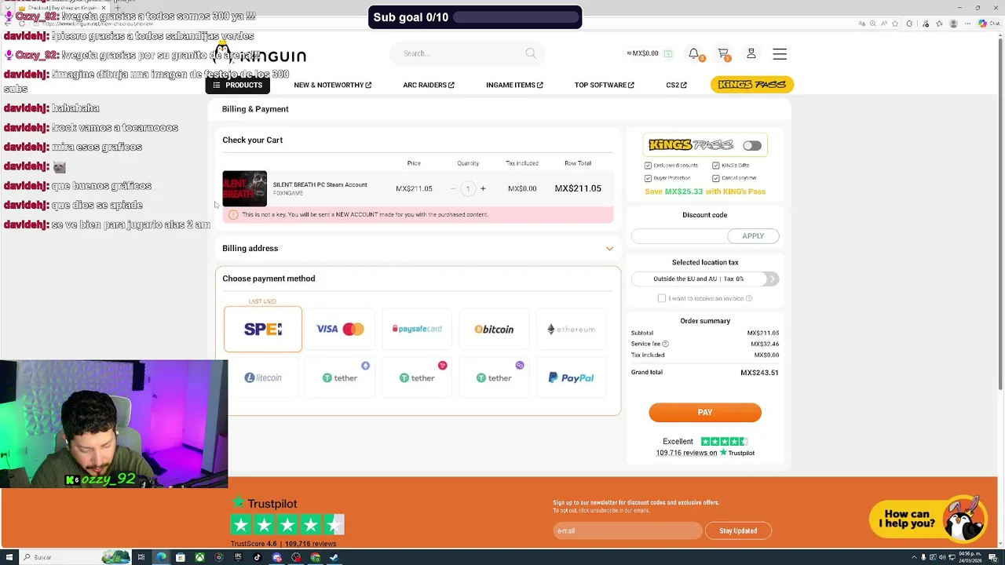Click Stay Updated newsletter button
Screen dimensions: 1005x565
pyautogui.click(x=738, y=530)
